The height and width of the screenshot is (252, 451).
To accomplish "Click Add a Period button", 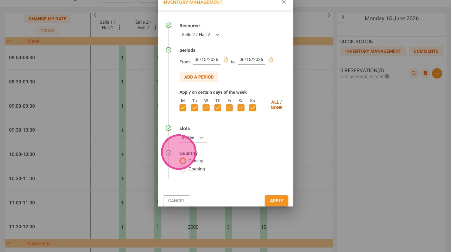I will [199, 77].
